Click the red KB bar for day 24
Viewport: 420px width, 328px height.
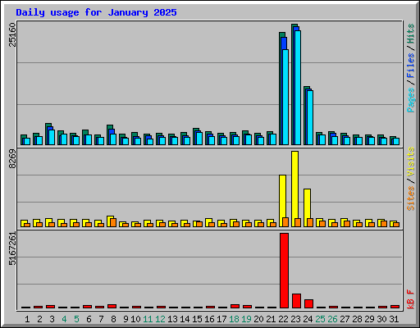tap(308, 304)
